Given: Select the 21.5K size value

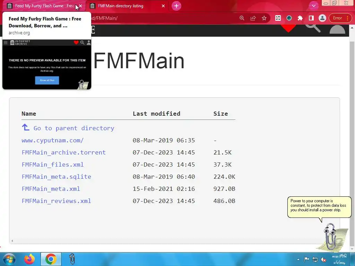Looking at the screenshot, I should click(222, 152).
